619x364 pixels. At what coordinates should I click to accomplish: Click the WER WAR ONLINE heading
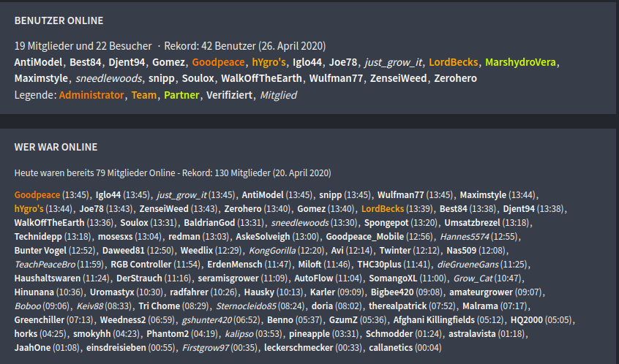[x=56, y=147]
